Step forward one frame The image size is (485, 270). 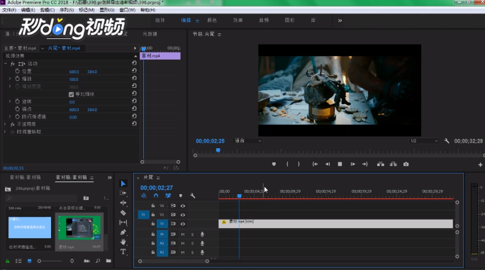(352, 164)
